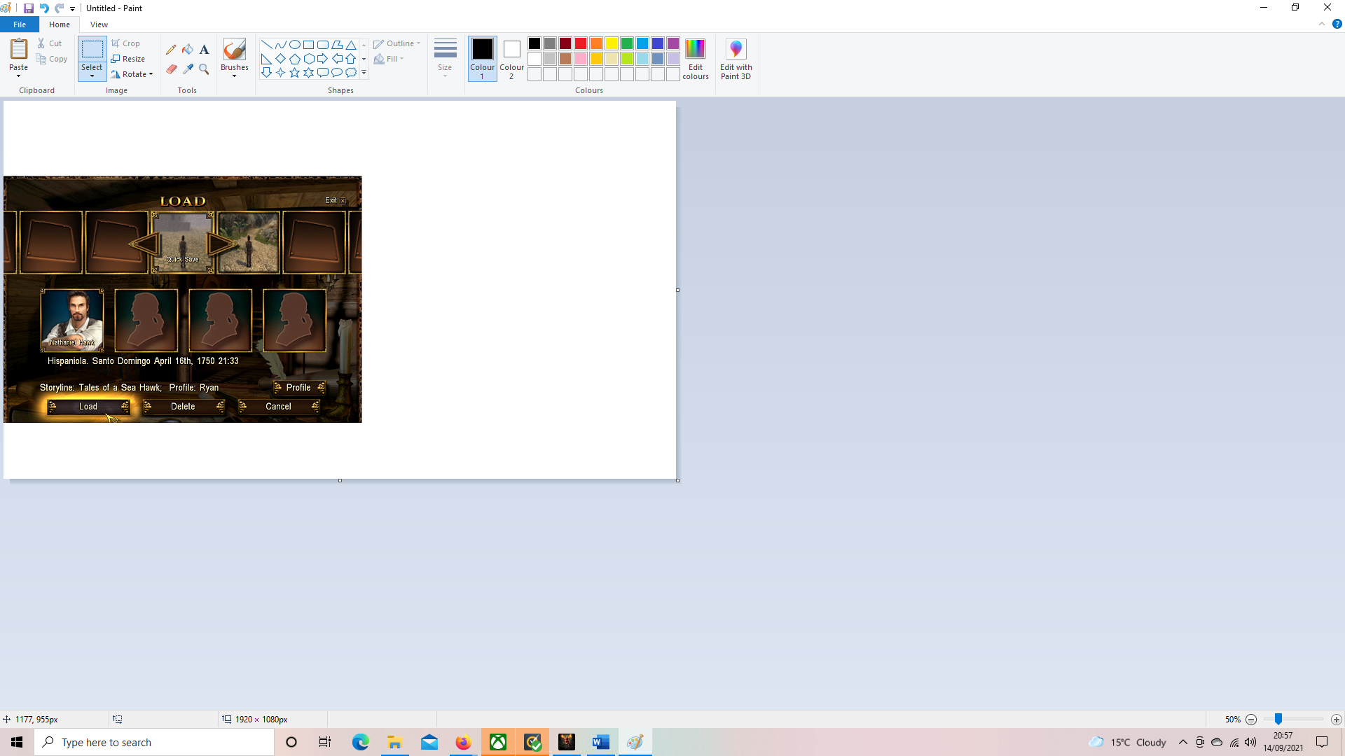Screen dimensions: 1345x756
Task: Click the Edit colours rainbow icon
Action: click(x=695, y=49)
